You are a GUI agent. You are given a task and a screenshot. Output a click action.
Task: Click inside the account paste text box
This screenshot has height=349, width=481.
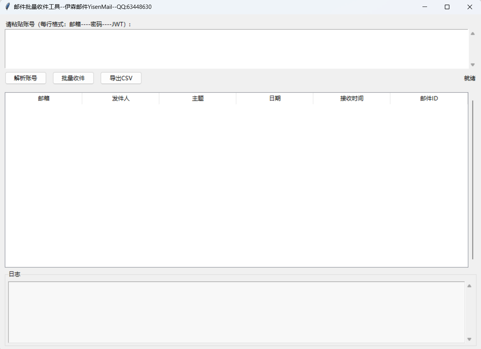(236, 49)
